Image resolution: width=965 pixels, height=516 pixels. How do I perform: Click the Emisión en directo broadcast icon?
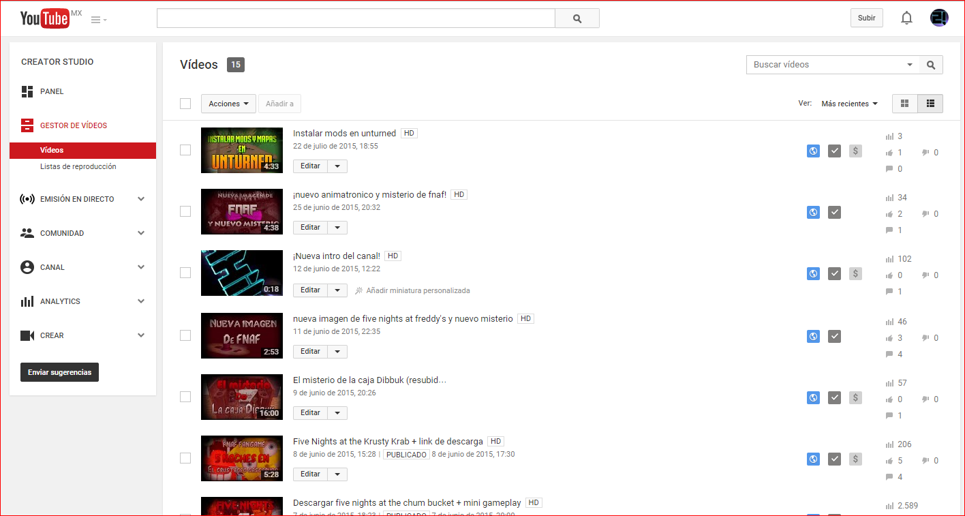[x=27, y=199]
